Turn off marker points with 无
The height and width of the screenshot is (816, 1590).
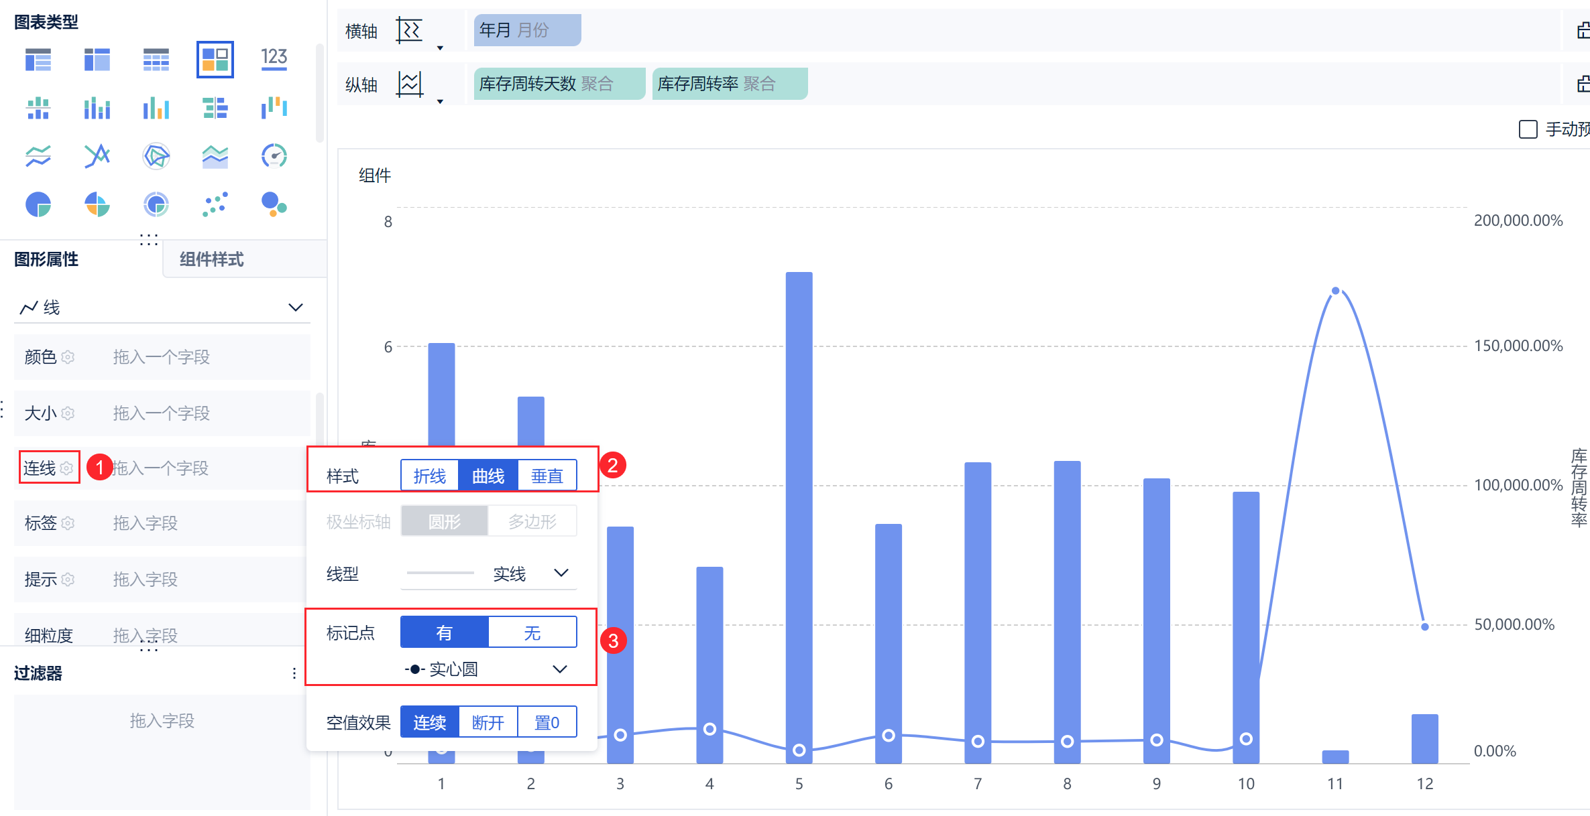(532, 632)
